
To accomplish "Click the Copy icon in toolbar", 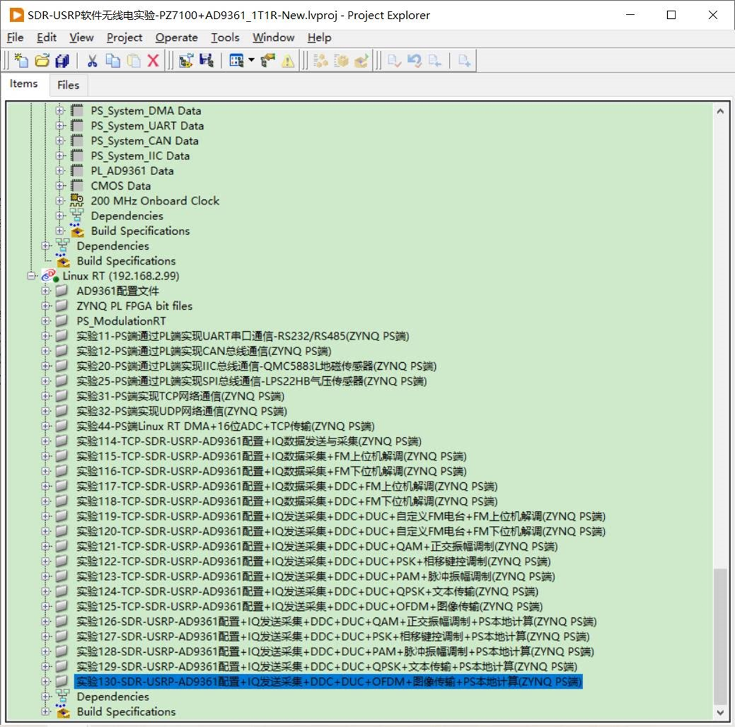I will pyautogui.click(x=112, y=60).
